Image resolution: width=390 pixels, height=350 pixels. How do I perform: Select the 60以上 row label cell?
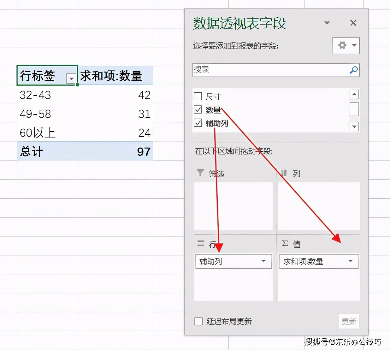click(47, 132)
